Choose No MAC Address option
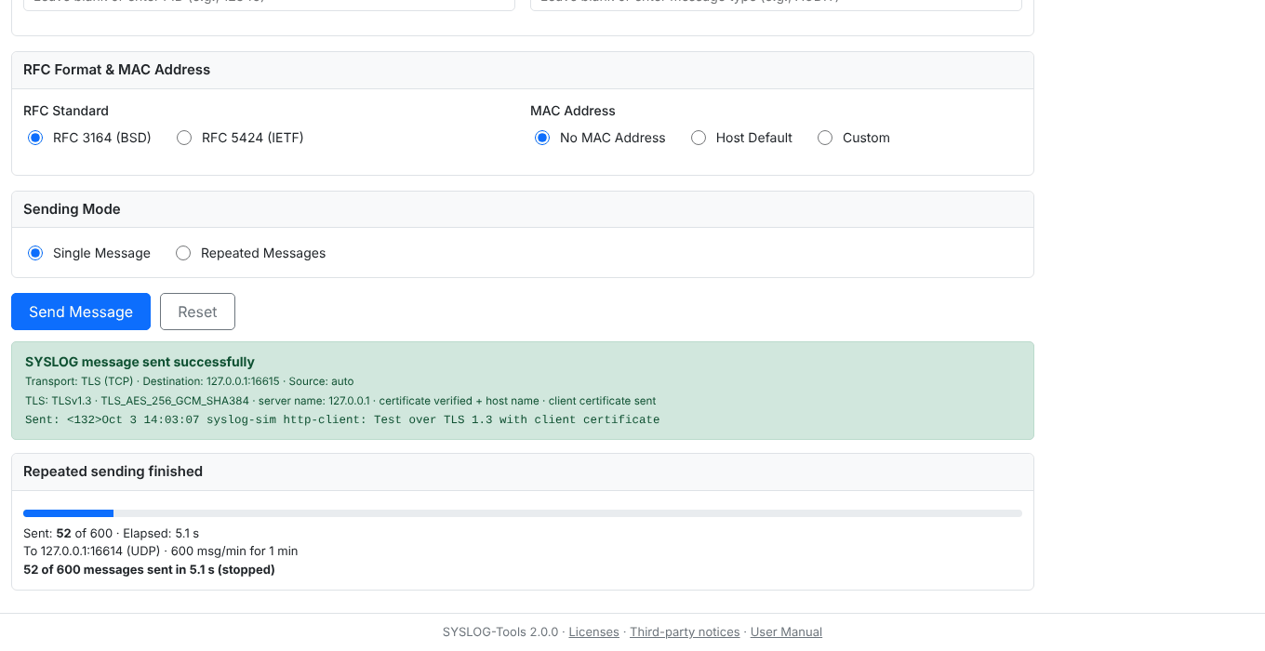 542,138
